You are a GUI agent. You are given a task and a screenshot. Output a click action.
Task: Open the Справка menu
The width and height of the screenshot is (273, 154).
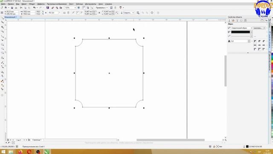pos(108,4)
